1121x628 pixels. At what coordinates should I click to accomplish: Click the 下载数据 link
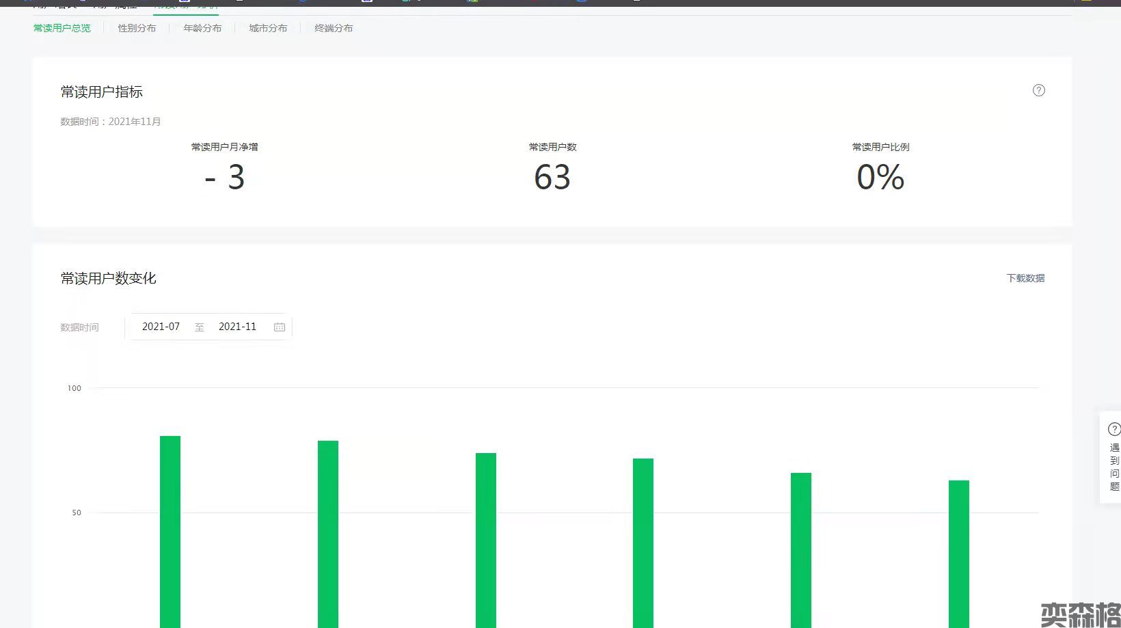(x=1025, y=278)
